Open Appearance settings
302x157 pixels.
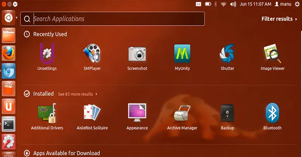[137, 116]
